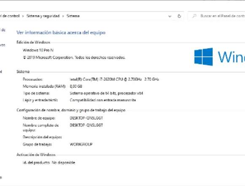Click the Windows 10 Pro N edition text

coord(38,50)
